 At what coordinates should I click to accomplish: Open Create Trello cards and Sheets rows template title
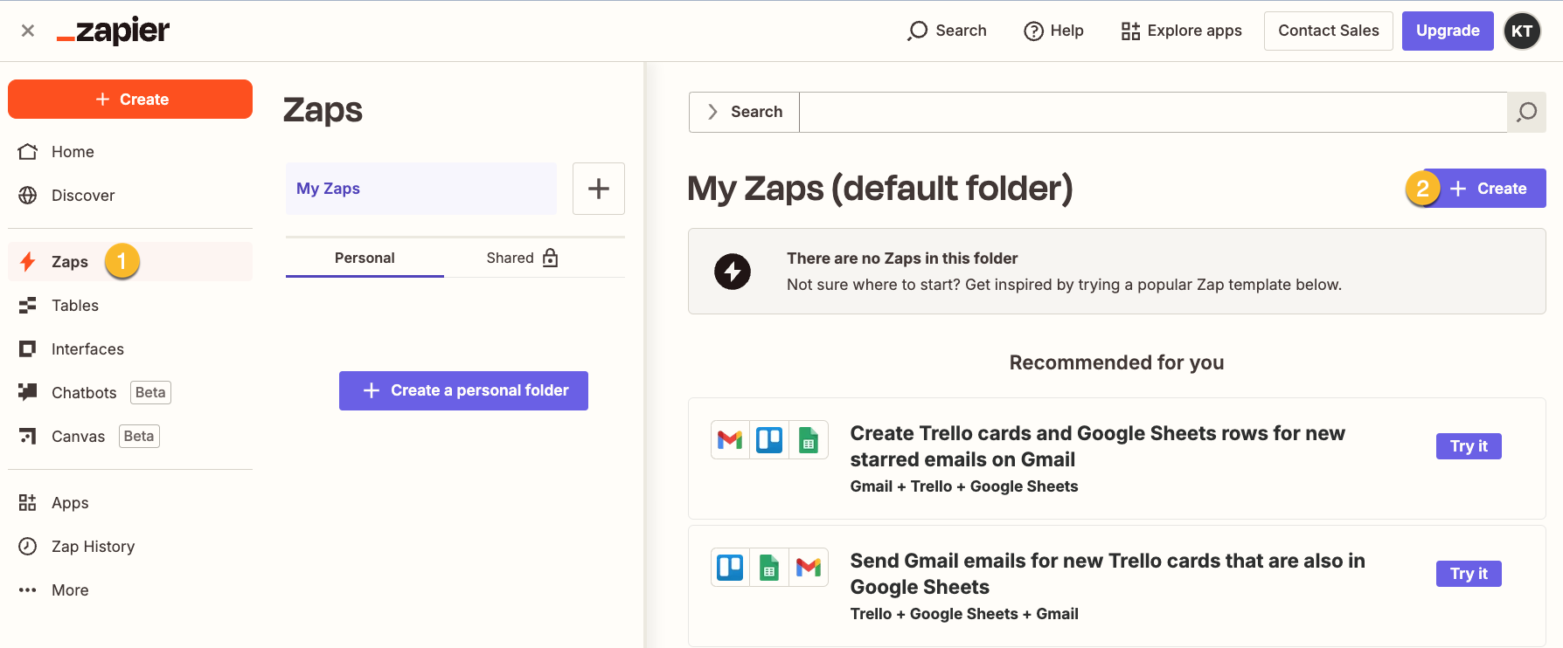[x=1097, y=446]
